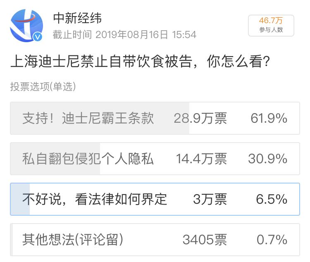Click the blue verified badge on avatar
310x262 pixels.
click(38, 37)
